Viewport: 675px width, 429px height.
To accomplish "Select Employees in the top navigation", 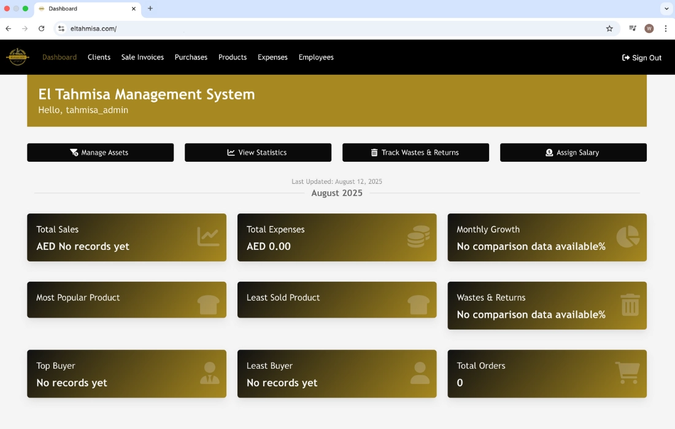I will pyautogui.click(x=316, y=58).
